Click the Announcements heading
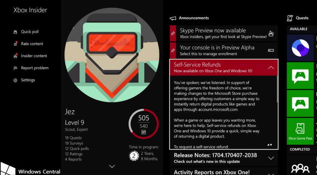This screenshot has height=175, width=317. click(194, 18)
